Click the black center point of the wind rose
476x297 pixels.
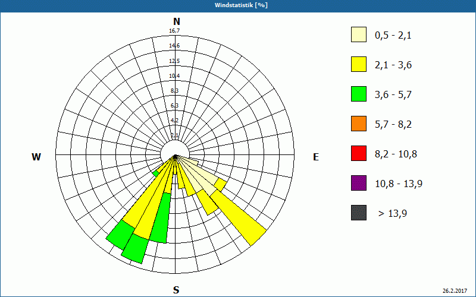pyautogui.click(x=175, y=156)
